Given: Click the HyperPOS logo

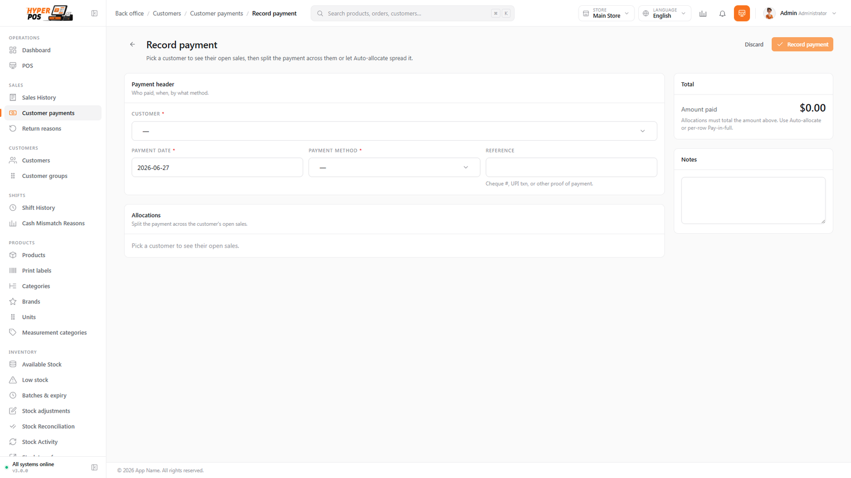Looking at the screenshot, I should (x=49, y=13).
